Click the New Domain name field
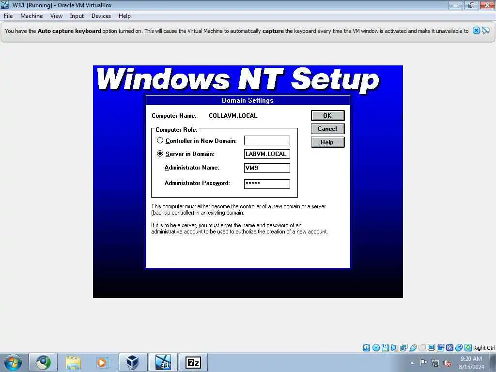 [x=267, y=140]
